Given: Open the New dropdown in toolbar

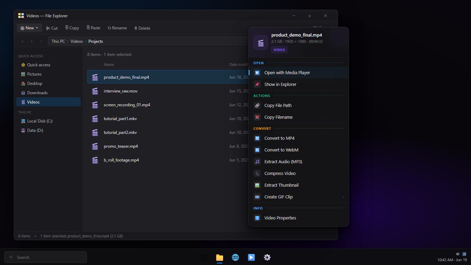Looking at the screenshot, I should pos(29,28).
